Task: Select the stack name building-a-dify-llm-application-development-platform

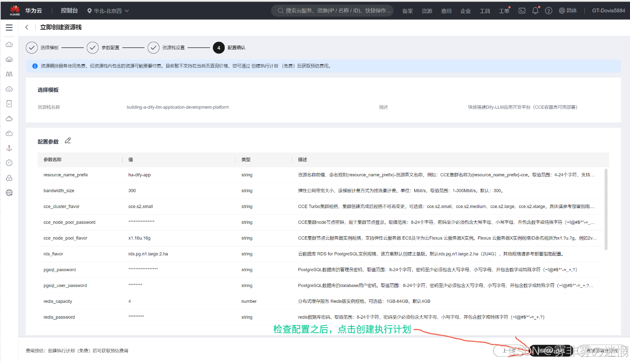Action: point(178,108)
